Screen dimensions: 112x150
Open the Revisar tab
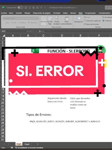(x=73, y=13)
